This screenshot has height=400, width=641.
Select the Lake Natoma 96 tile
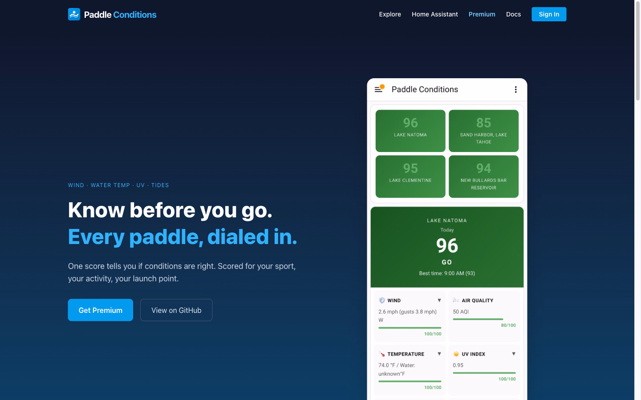(410, 131)
